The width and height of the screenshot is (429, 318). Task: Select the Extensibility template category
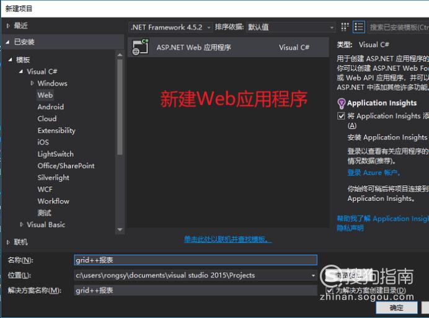tap(56, 131)
